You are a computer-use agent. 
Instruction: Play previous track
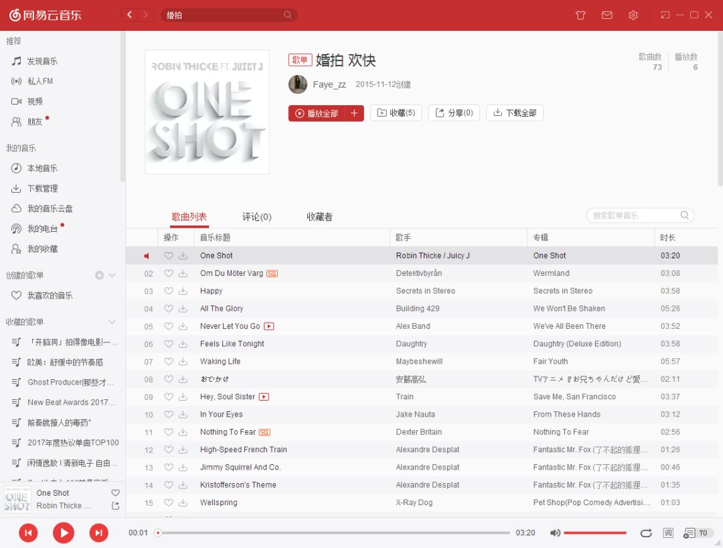click(28, 533)
